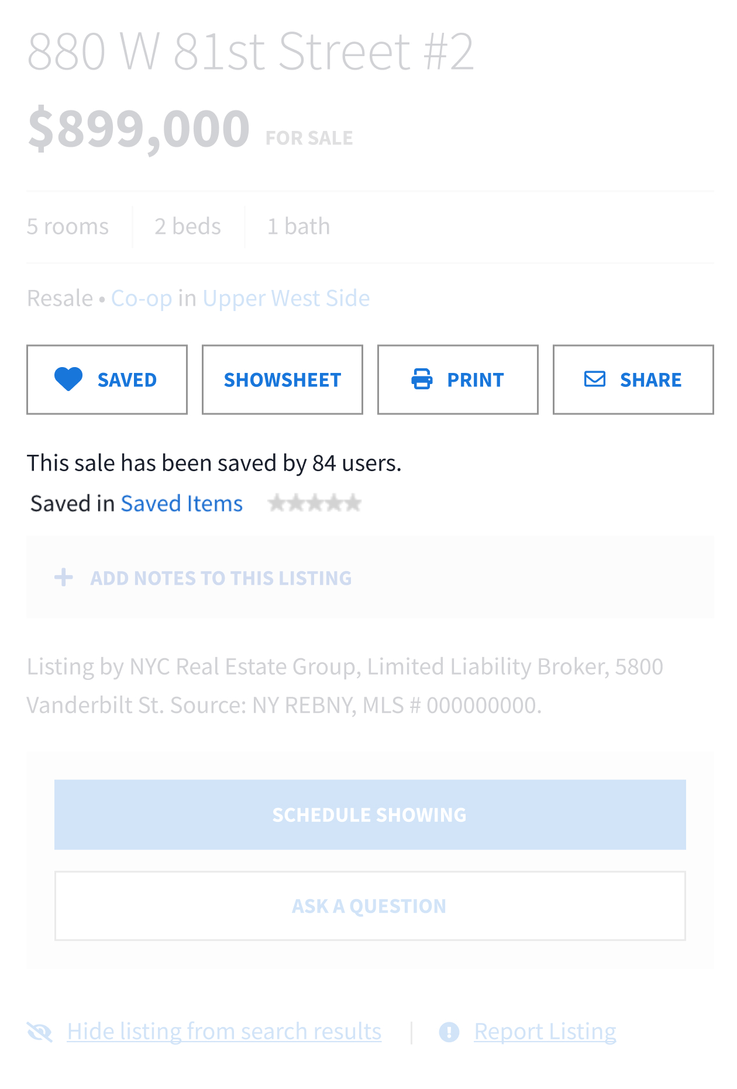The image size is (737, 1089).
Task: Set rating to the third star
Action: [x=315, y=503]
